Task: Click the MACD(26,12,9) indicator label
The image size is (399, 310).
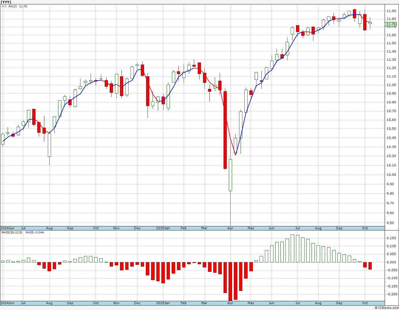Action: tap(12, 232)
